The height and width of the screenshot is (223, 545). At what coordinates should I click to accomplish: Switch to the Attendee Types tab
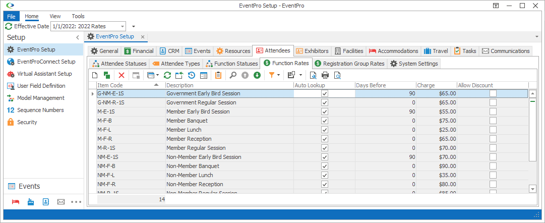[x=176, y=64]
